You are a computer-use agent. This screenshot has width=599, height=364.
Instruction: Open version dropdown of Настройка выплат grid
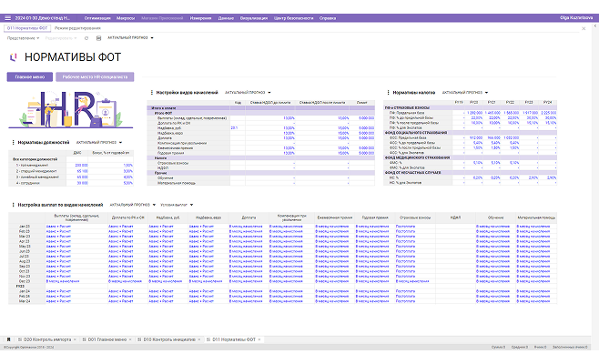click(133, 205)
